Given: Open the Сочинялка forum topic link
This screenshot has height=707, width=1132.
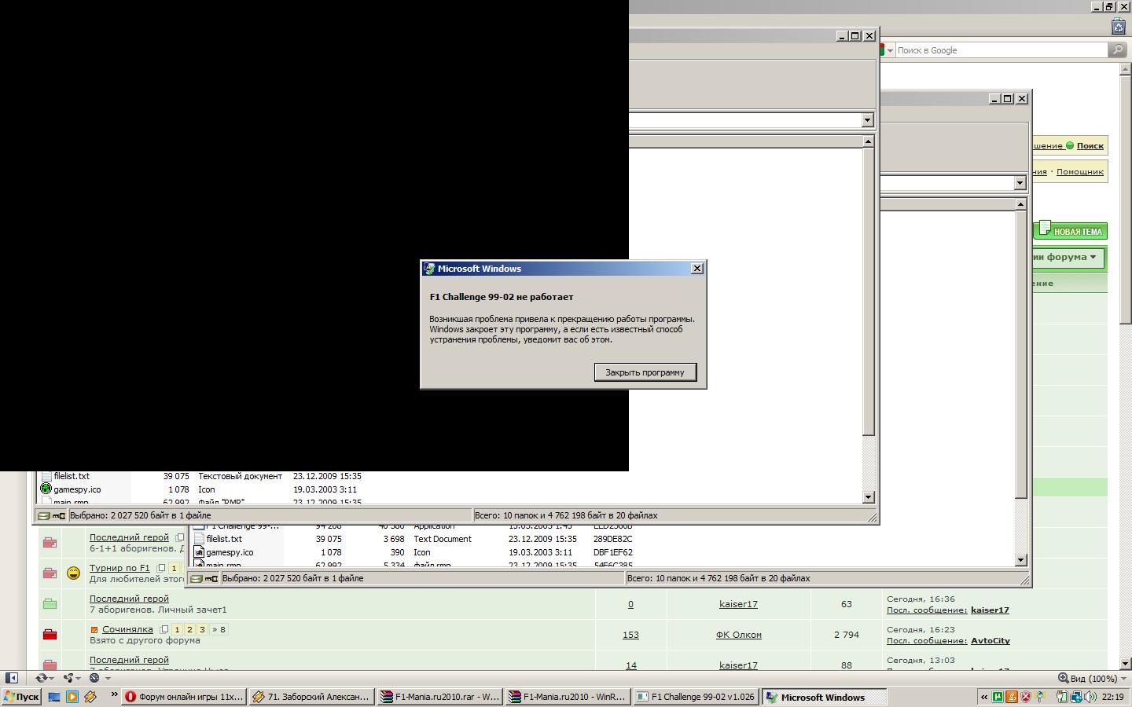Looking at the screenshot, I should [127, 629].
